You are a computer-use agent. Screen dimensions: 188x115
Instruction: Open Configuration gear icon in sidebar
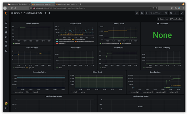click(x=6, y=46)
